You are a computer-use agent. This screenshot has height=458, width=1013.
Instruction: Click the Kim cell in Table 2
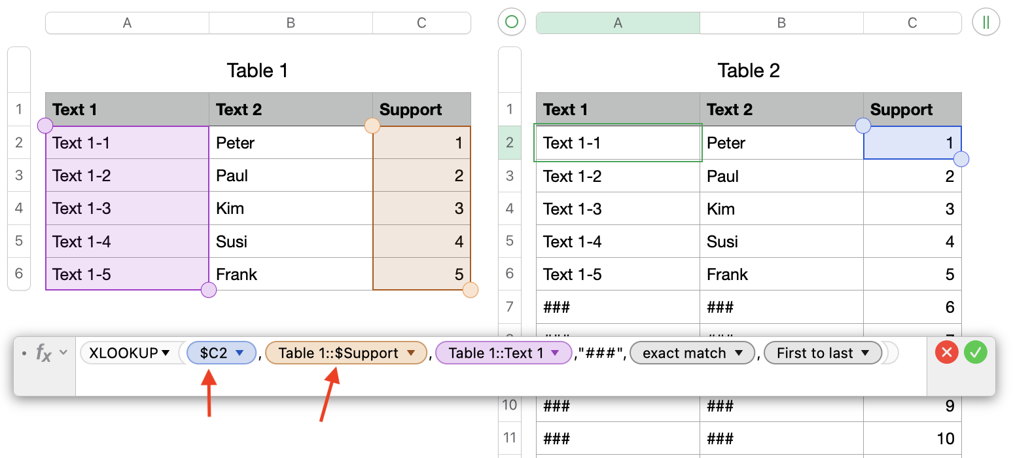[781, 209]
